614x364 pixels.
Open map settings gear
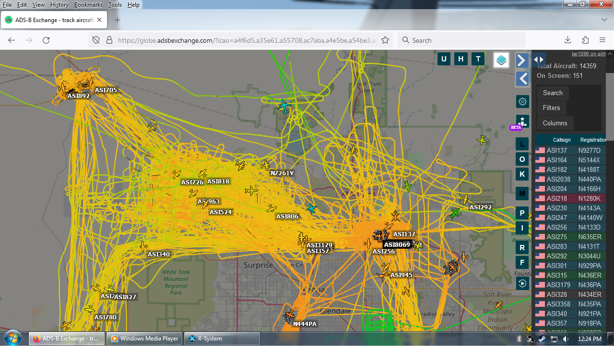point(522,101)
